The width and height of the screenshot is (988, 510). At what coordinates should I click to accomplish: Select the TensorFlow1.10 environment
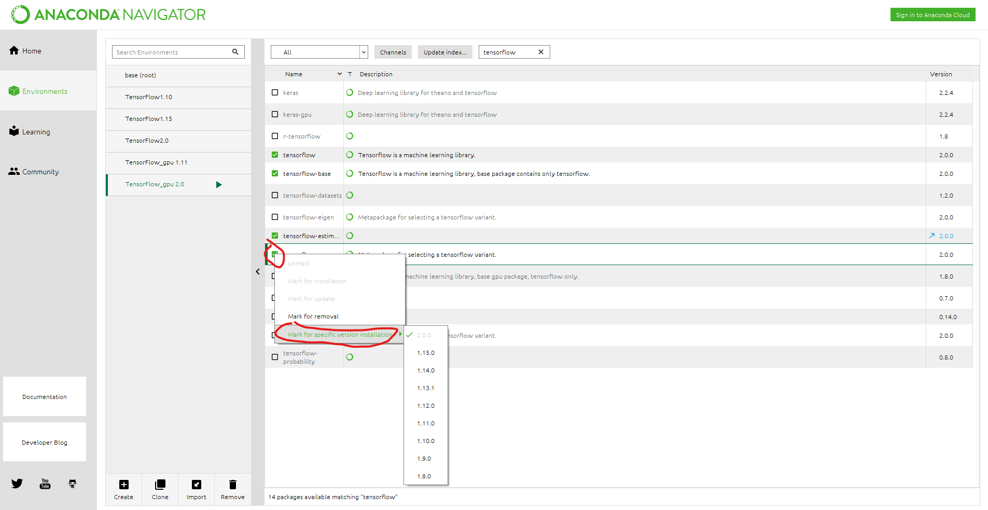pyautogui.click(x=178, y=97)
